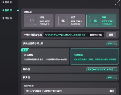Select the SD quality icon
The width and height of the screenshot is (121, 95).
point(32,20)
